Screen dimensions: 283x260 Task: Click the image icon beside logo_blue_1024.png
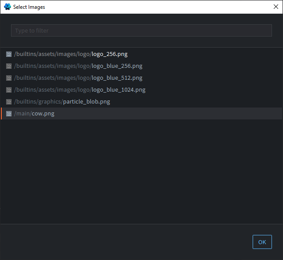9,90
